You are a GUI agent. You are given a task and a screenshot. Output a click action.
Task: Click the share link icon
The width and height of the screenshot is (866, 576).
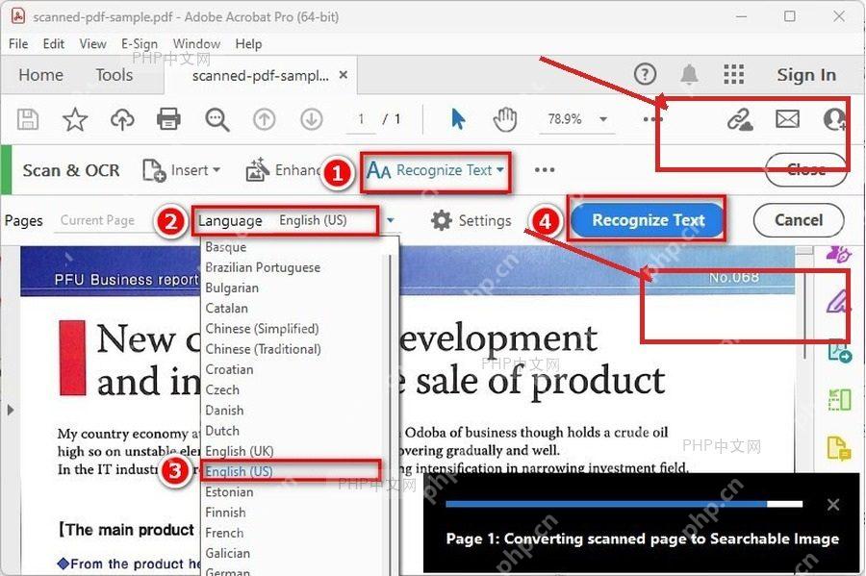coord(740,119)
